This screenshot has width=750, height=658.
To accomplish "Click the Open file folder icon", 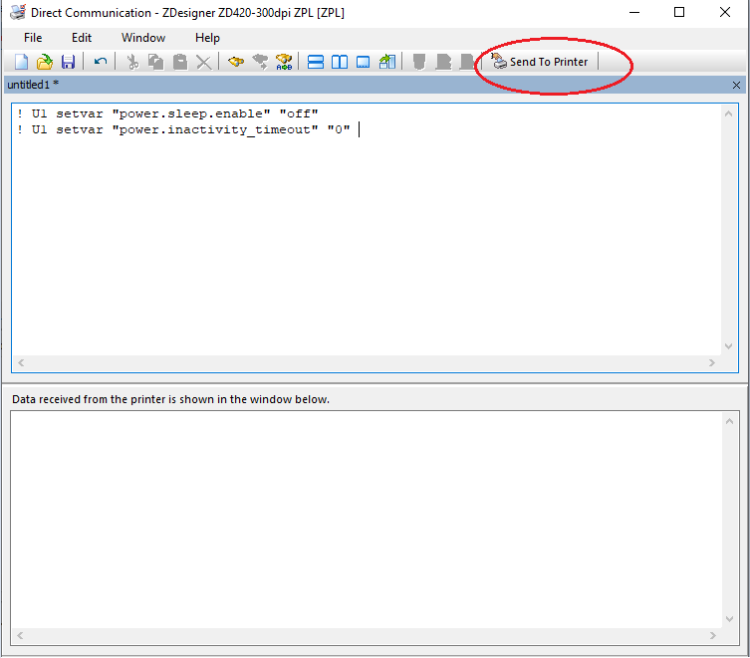I will 45,62.
